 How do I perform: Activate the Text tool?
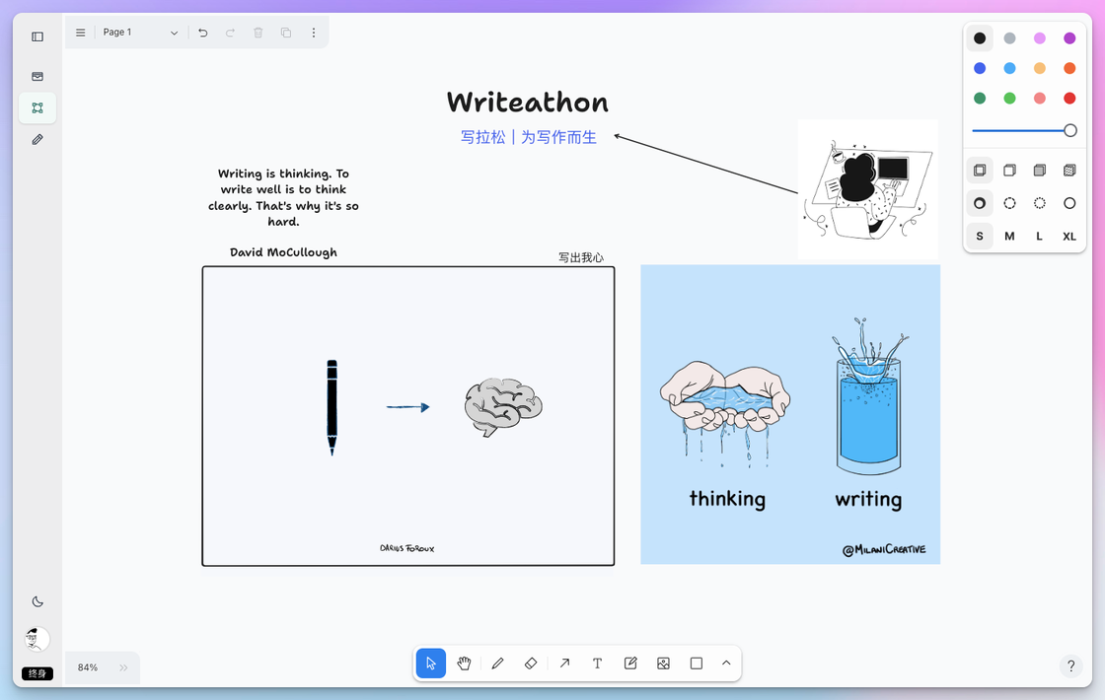597,664
